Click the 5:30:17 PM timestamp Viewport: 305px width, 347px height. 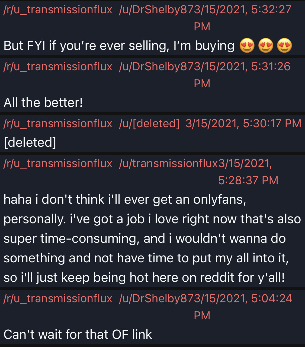243,124
